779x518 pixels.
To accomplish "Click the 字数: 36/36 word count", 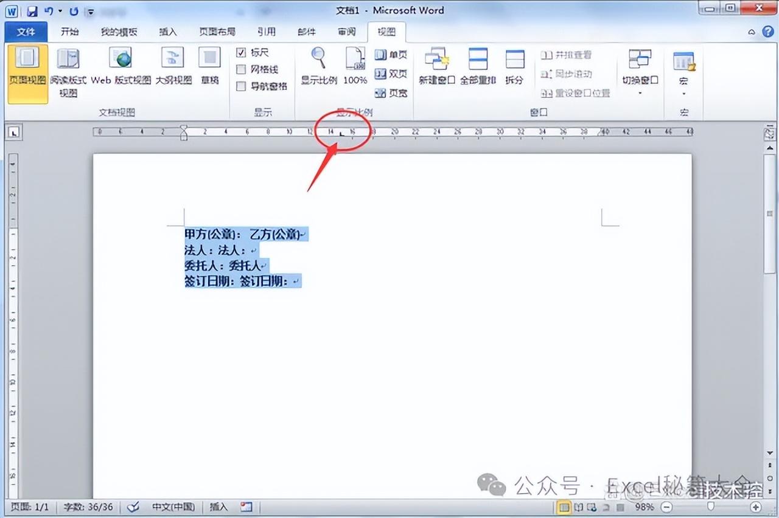I will [x=89, y=506].
